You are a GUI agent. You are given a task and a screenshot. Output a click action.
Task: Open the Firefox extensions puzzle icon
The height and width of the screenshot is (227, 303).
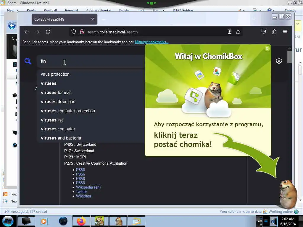tap(274, 32)
